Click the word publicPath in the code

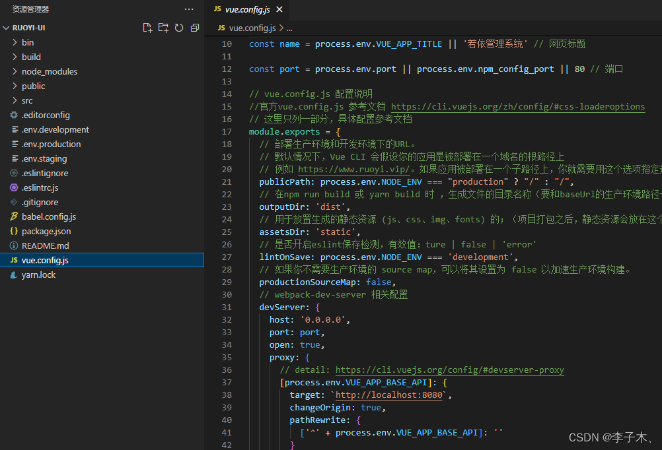point(285,181)
